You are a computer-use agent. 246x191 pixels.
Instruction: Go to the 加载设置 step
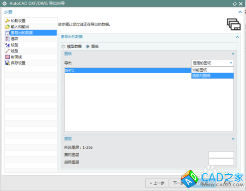(31, 21)
